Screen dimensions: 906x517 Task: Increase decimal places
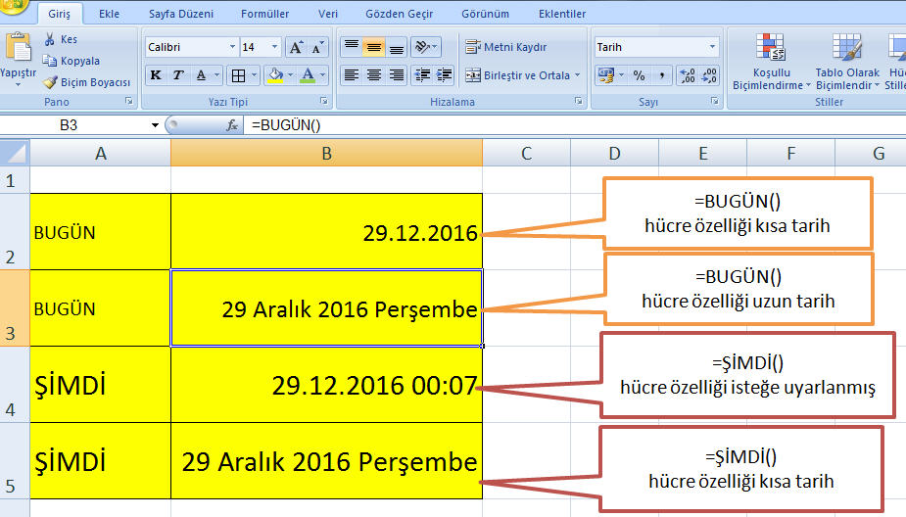point(688,75)
